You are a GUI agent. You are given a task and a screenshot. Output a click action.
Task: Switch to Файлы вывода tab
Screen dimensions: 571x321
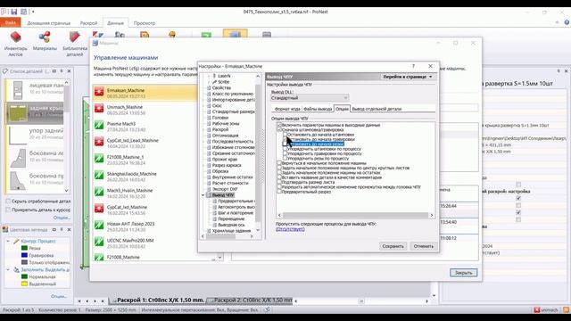pos(318,109)
